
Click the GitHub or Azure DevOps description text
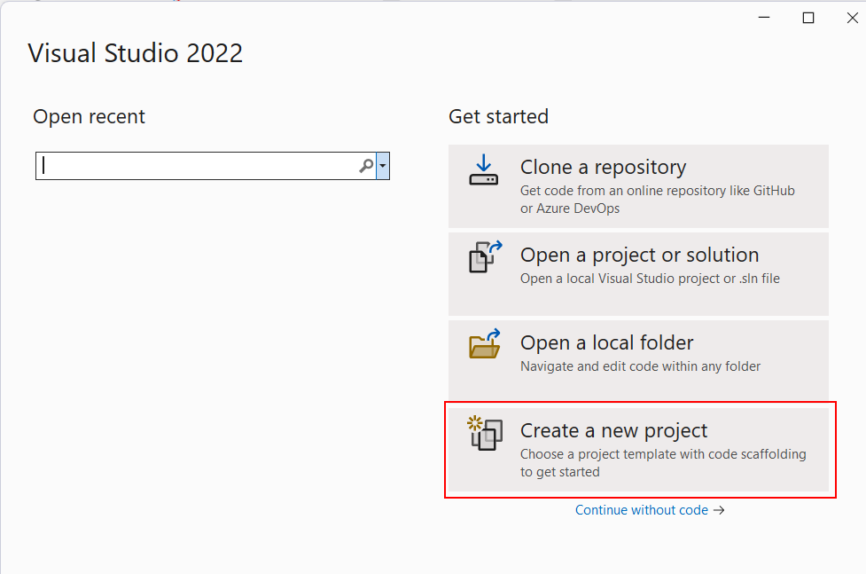tap(658, 200)
